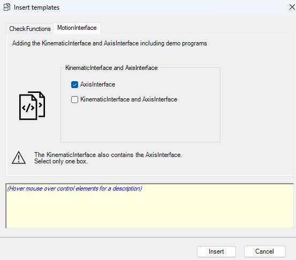Click the code documents template icon
Screen dimensions: 296x260
click(x=32, y=105)
